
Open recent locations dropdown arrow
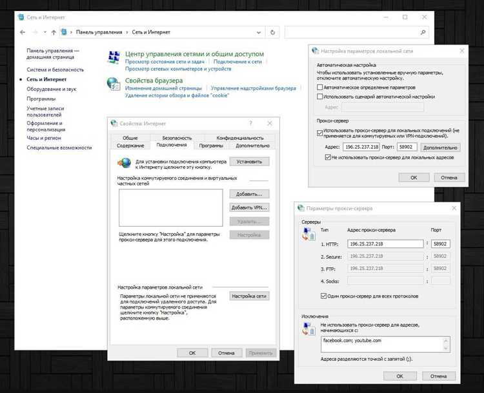coord(45,32)
